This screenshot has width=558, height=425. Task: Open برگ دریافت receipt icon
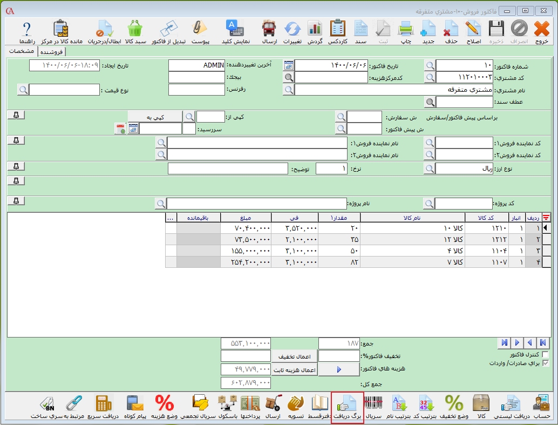tap(347, 407)
